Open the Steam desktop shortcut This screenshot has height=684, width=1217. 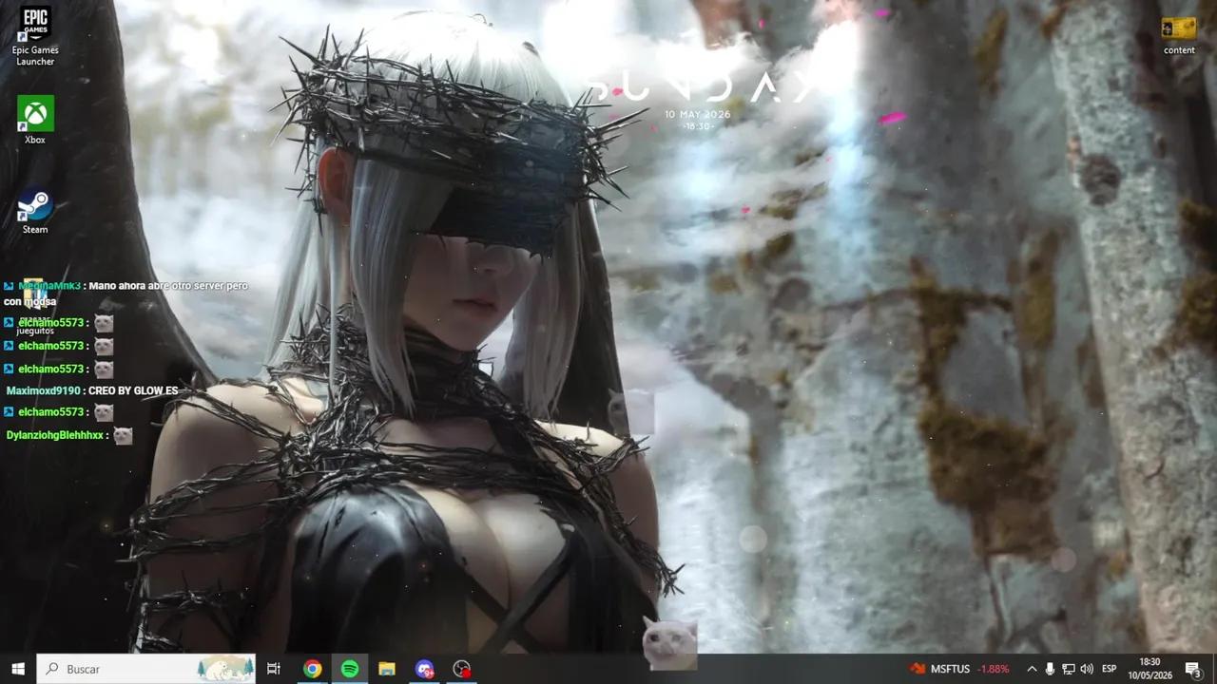pyautogui.click(x=35, y=210)
